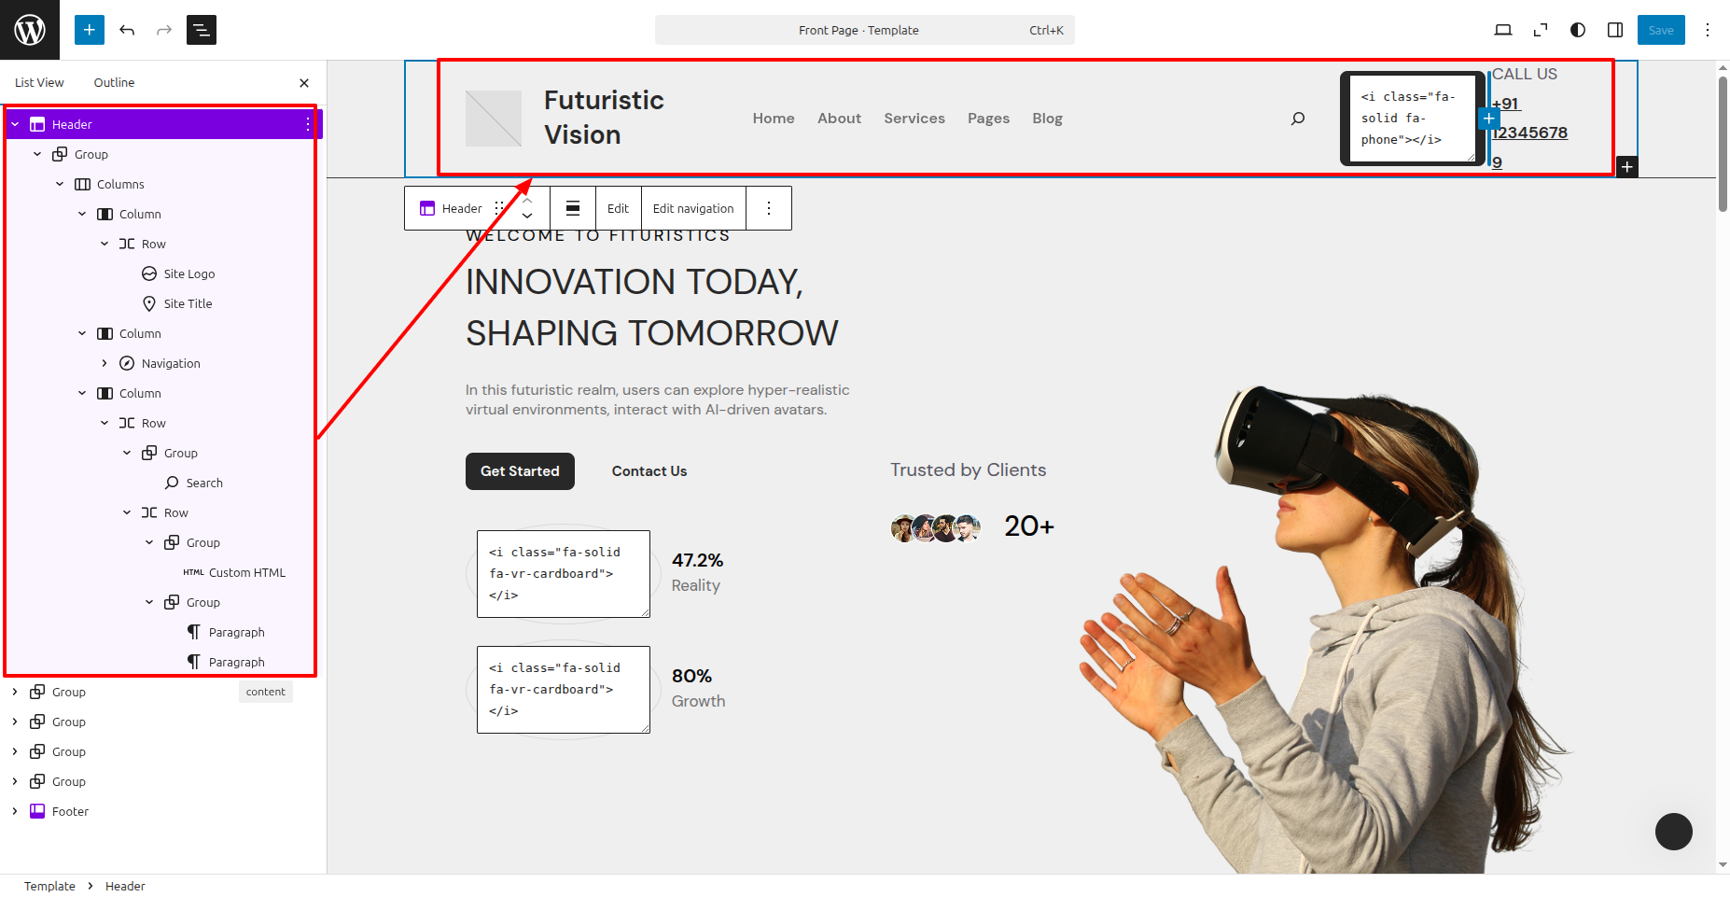The image size is (1730, 897).
Task: Open Header block toolbar options menu
Action: coord(769,208)
